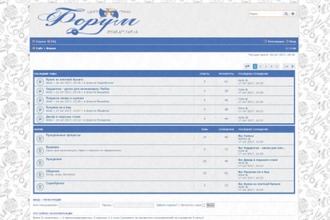330x220 pixels.
Task: Go to next page with arrow
Action: [x=292, y=66]
